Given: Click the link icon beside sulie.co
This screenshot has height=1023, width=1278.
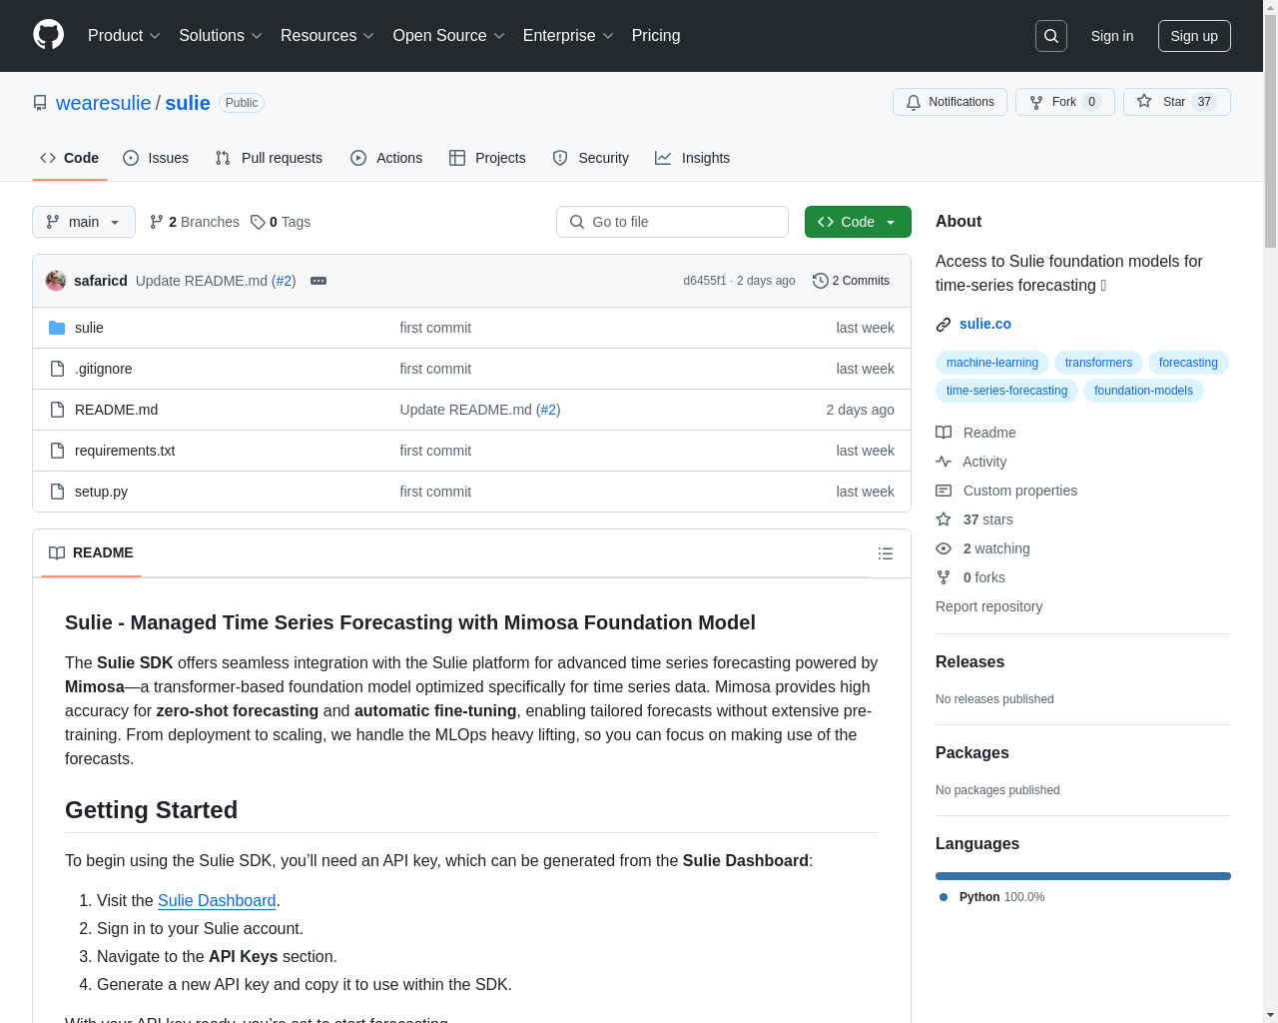Looking at the screenshot, I should (x=944, y=325).
